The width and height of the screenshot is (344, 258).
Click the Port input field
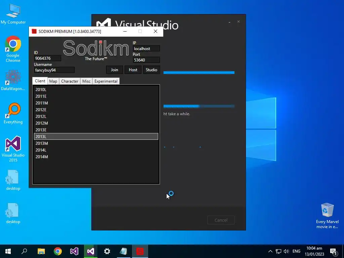point(146,60)
